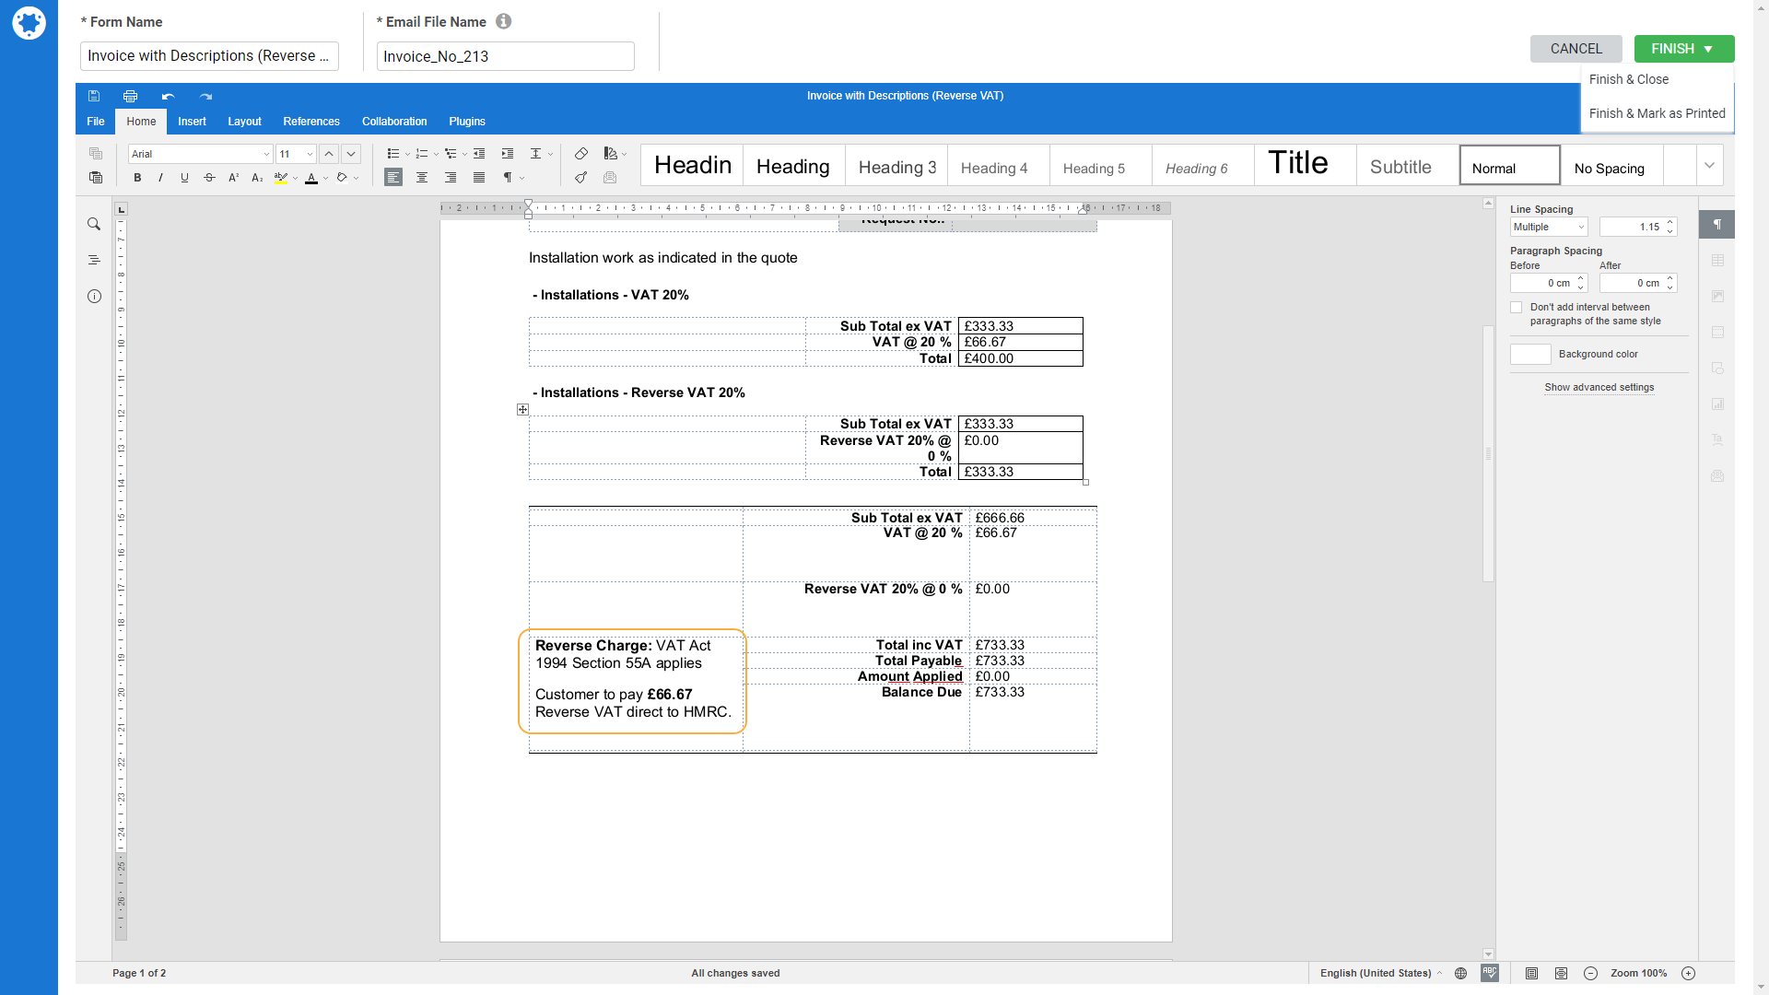The width and height of the screenshot is (1769, 995).
Task: Open the Line Spacing Multiple dropdown
Action: (1549, 227)
